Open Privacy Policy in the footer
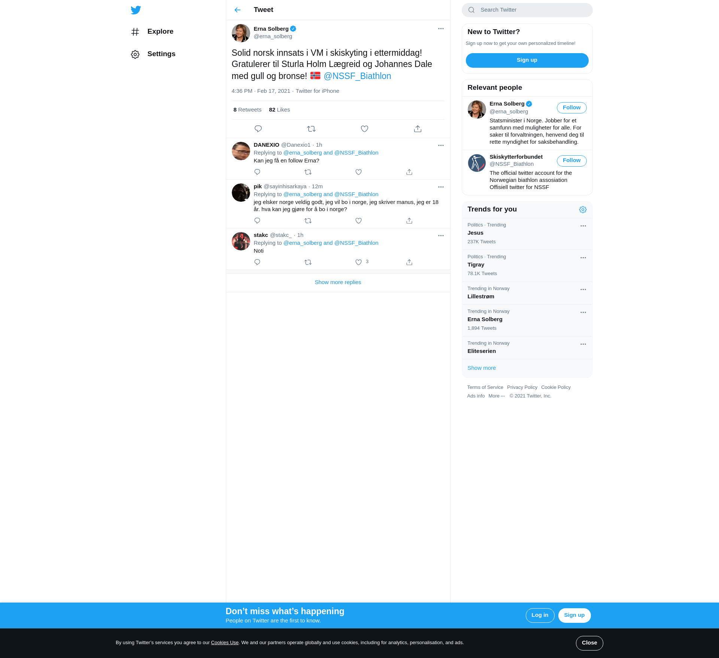719x658 pixels. tap(522, 387)
